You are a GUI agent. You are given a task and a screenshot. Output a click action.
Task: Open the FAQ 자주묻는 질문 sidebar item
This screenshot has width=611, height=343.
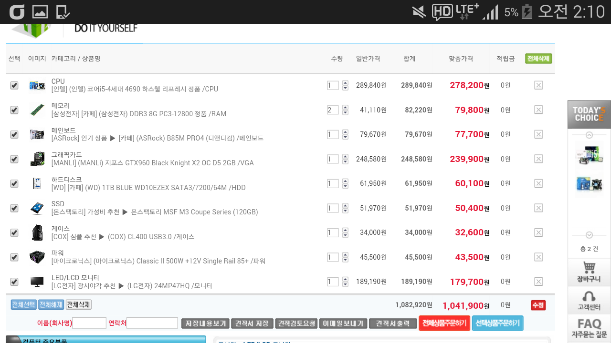click(589, 328)
